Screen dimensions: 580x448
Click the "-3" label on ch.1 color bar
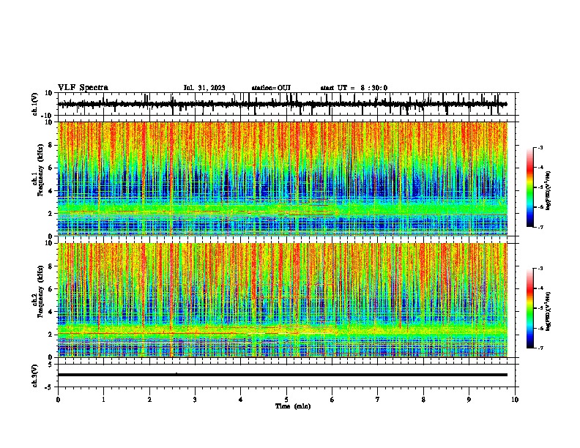click(540, 147)
